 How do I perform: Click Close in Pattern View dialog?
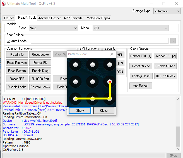pos(104,110)
